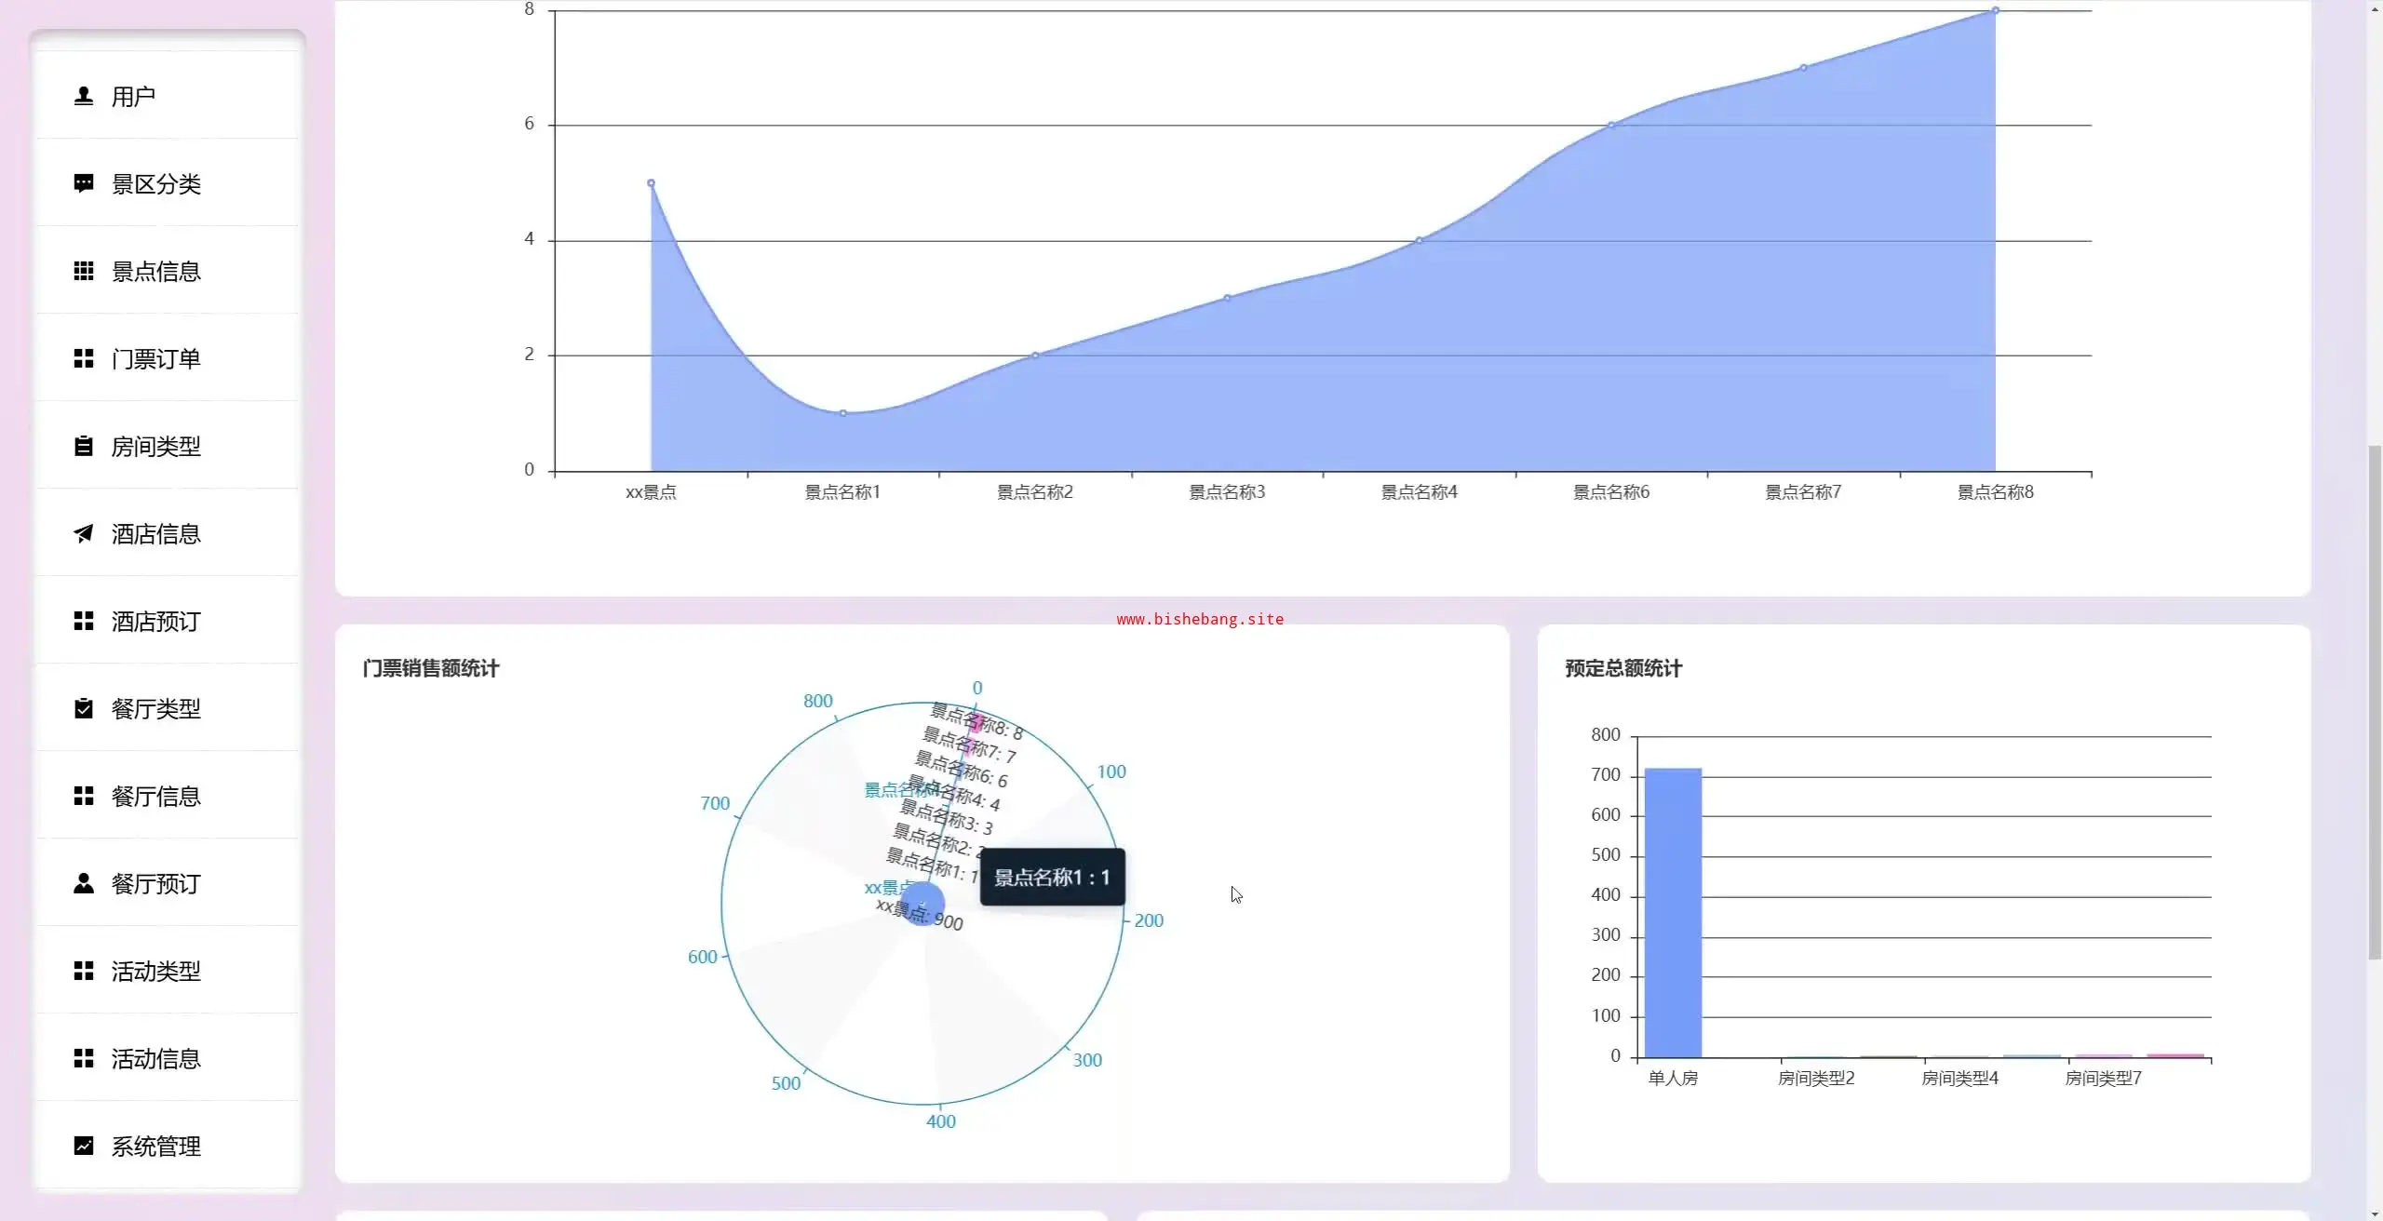Screen dimensions: 2383x1221
Task: Click the paper plane icon beside 酒店信息
Action: [84, 533]
